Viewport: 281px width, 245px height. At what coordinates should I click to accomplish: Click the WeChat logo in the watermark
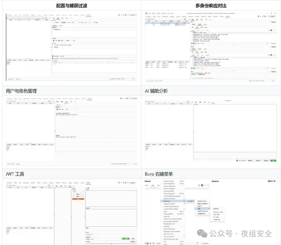[202, 233]
